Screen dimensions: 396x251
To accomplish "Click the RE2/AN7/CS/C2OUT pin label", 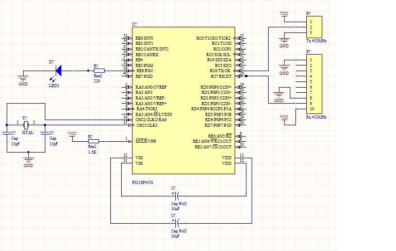I will 213,147.
